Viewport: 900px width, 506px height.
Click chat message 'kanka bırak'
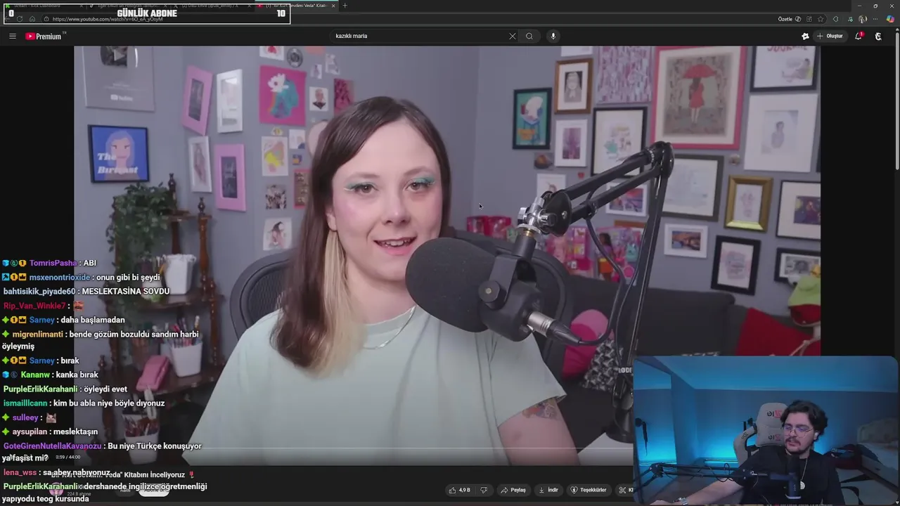(77, 375)
